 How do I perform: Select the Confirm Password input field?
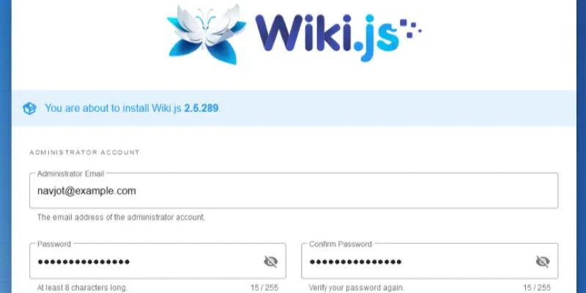click(x=430, y=262)
